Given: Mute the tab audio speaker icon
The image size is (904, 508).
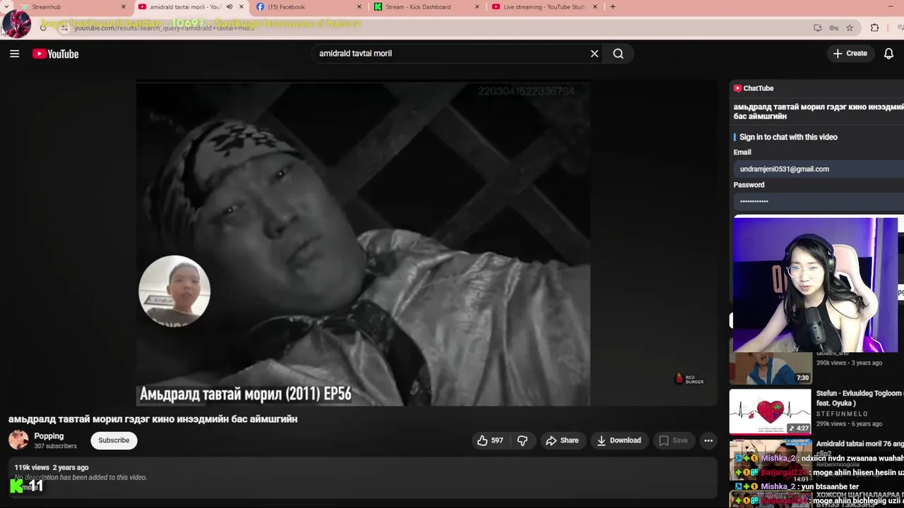Looking at the screenshot, I should [229, 7].
